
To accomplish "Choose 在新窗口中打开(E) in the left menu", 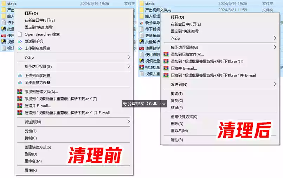I will (40, 20).
